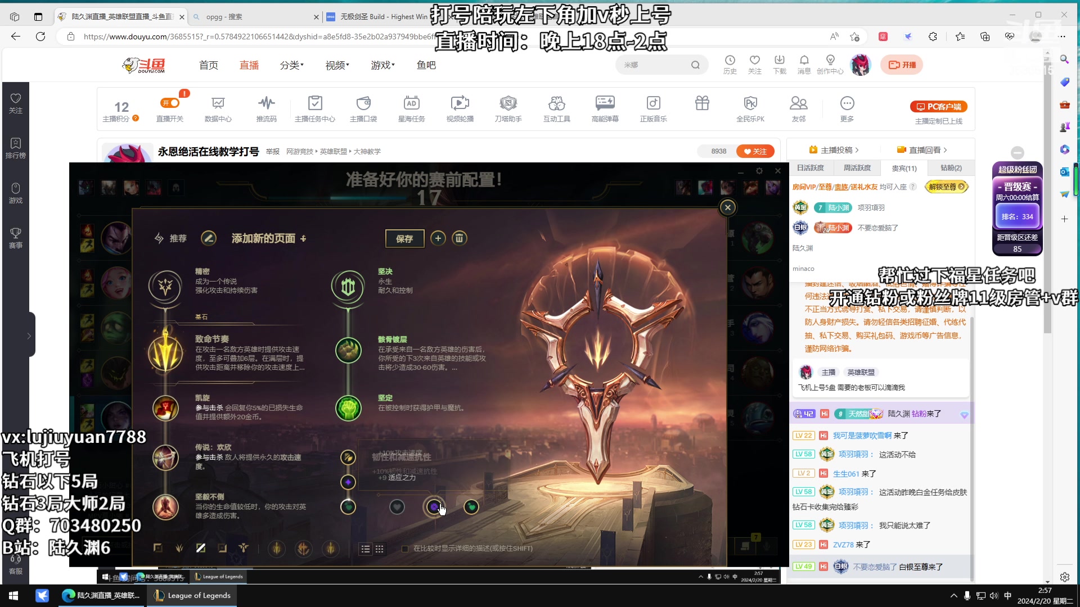This screenshot has width=1080, height=607.
Task: Delete rune page with the trash icon
Action: point(460,238)
